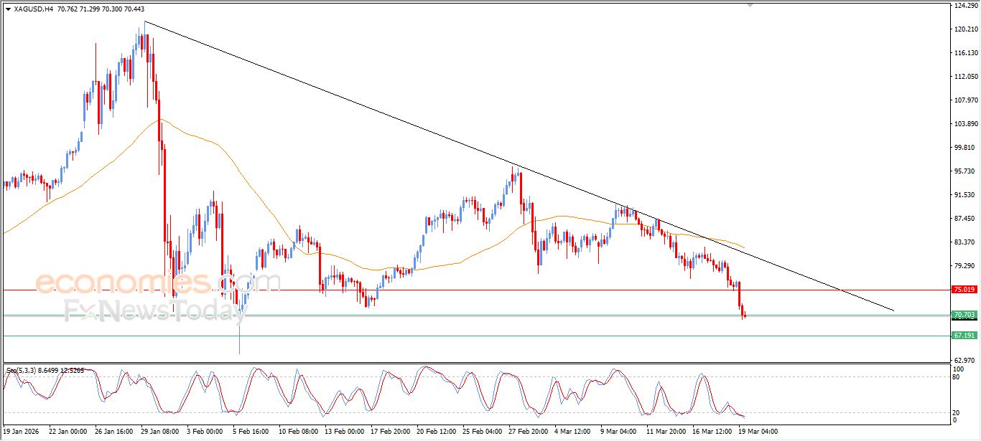Click the 112.050 price axis value

pos(966,77)
